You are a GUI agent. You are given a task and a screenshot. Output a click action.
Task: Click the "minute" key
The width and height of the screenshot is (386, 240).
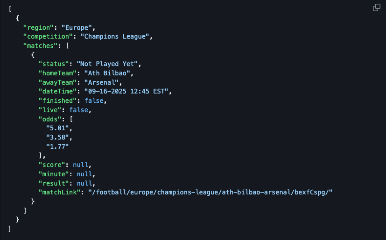coord(52,174)
